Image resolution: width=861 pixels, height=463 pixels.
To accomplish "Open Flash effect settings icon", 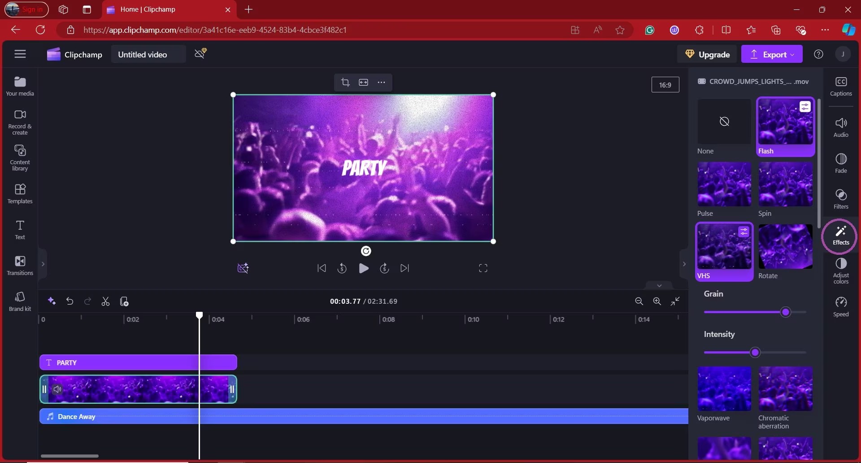I will tap(805, 107).
